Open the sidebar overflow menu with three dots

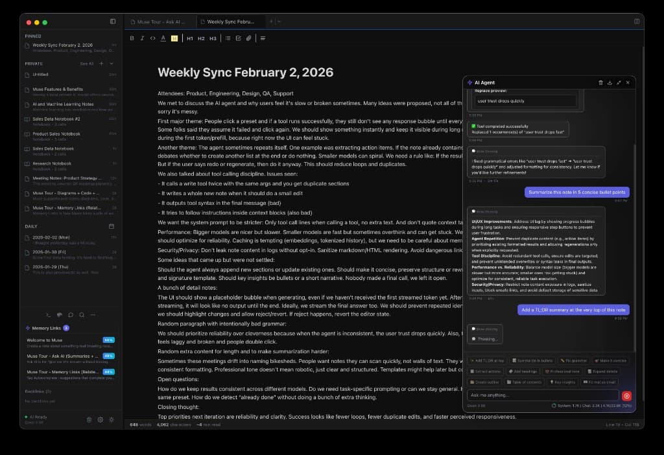point(93,316)
